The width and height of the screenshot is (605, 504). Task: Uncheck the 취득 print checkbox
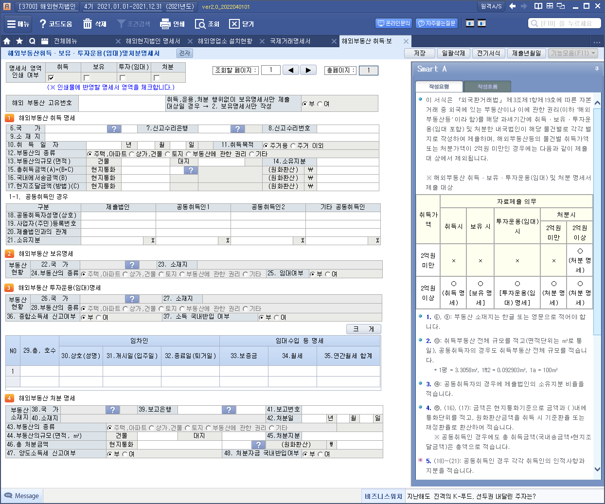(51, 78)
